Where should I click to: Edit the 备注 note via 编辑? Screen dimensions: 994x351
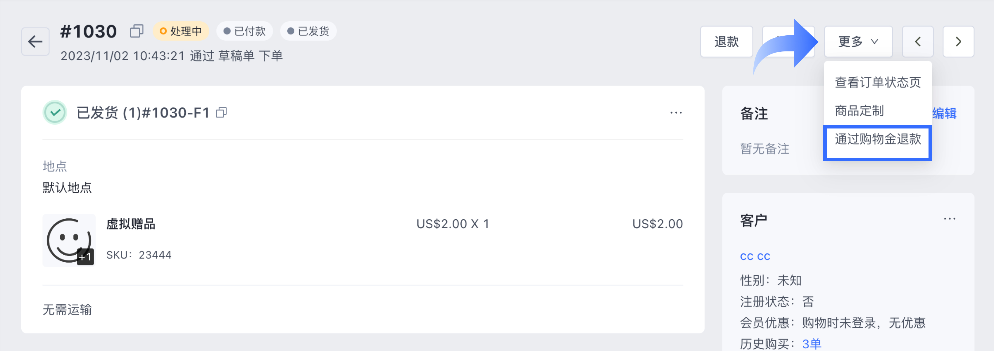coord(944,113)
